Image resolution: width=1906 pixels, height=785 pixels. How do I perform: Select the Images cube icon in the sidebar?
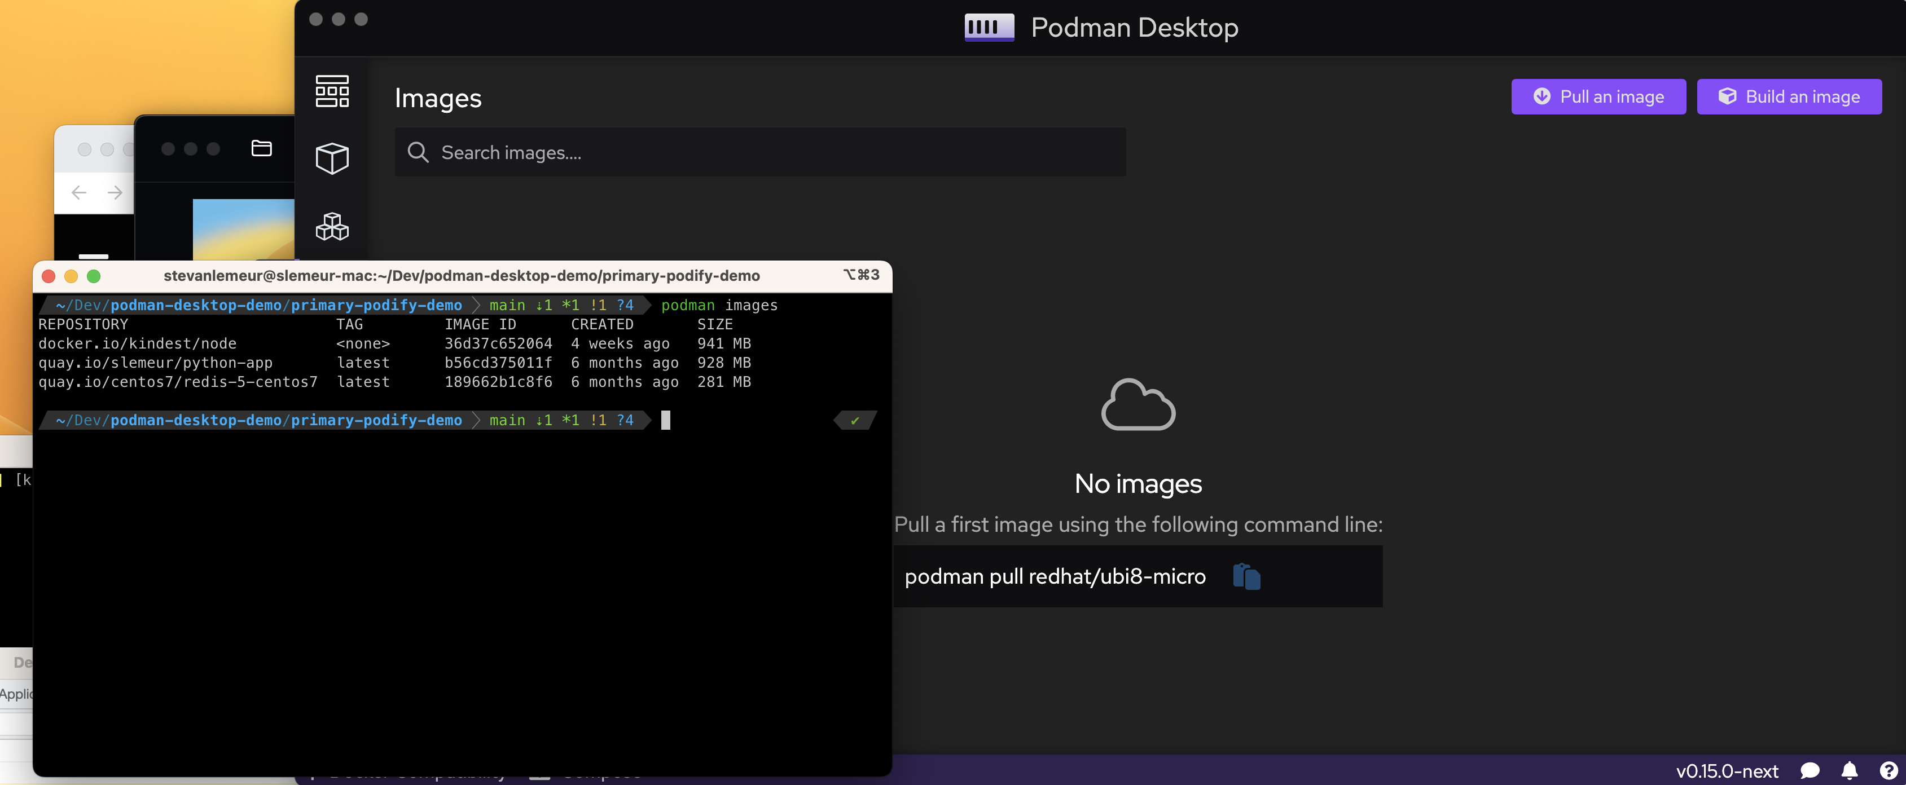(332, 157)
